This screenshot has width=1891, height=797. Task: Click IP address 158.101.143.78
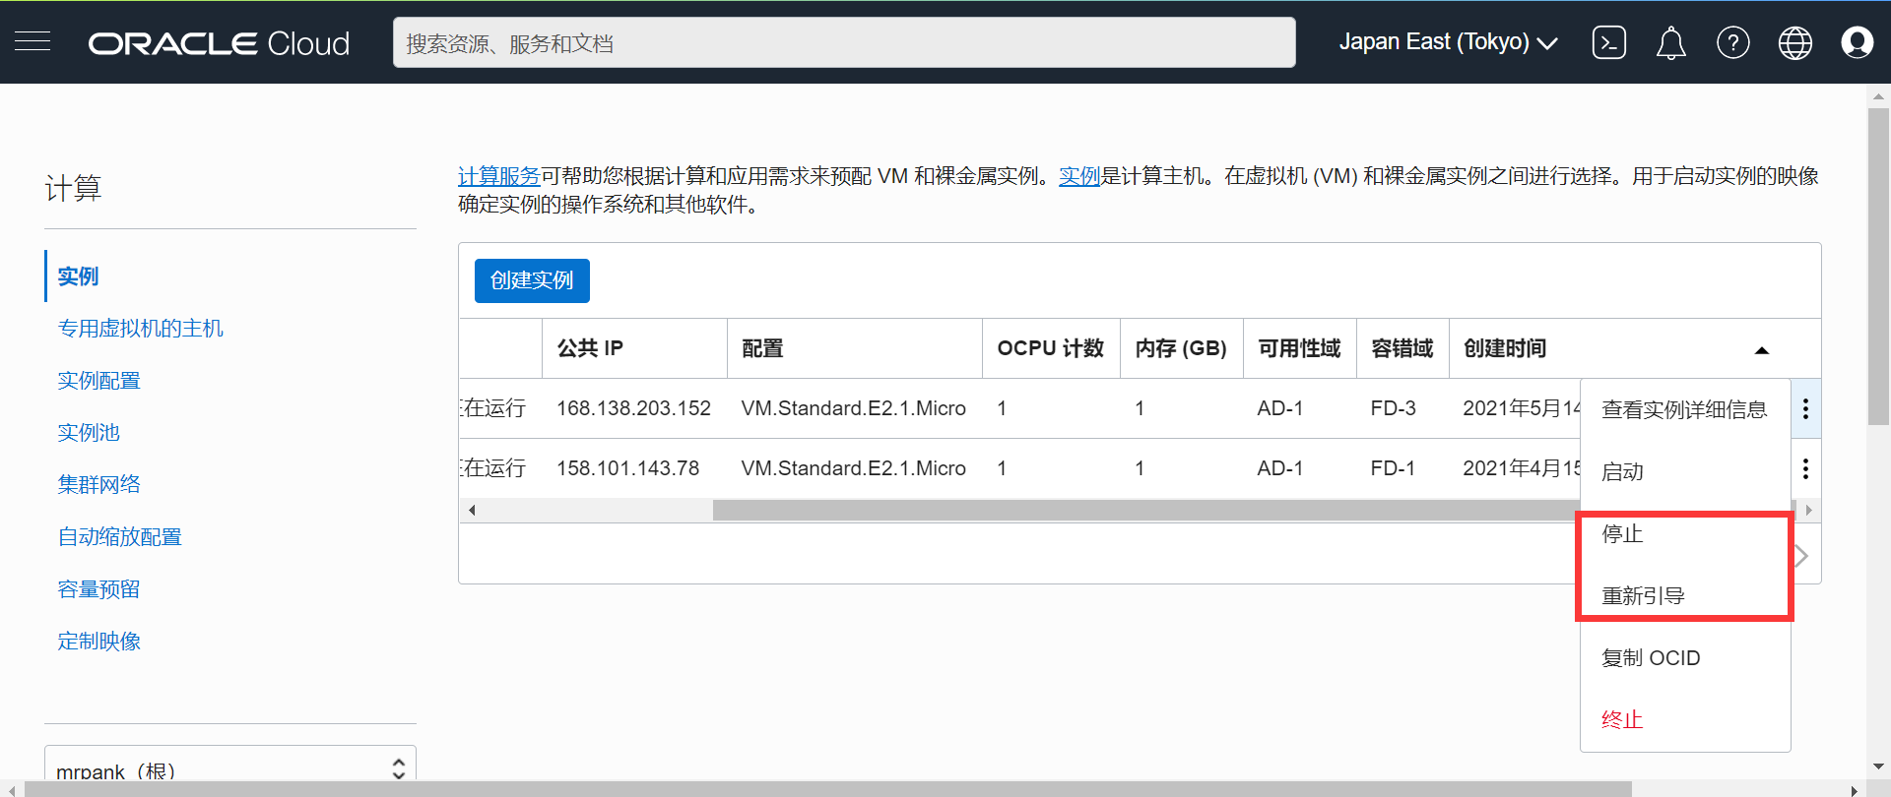(x=627, y=468)
